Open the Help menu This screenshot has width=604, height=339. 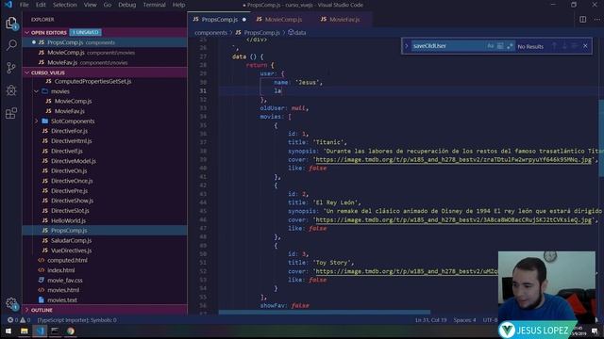178,5
